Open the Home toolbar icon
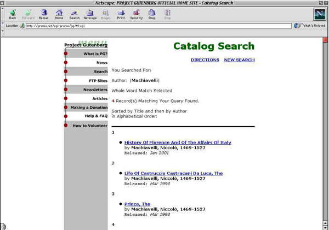The height and width of the screenshot is (230, 329). click(x=59, y=14)
